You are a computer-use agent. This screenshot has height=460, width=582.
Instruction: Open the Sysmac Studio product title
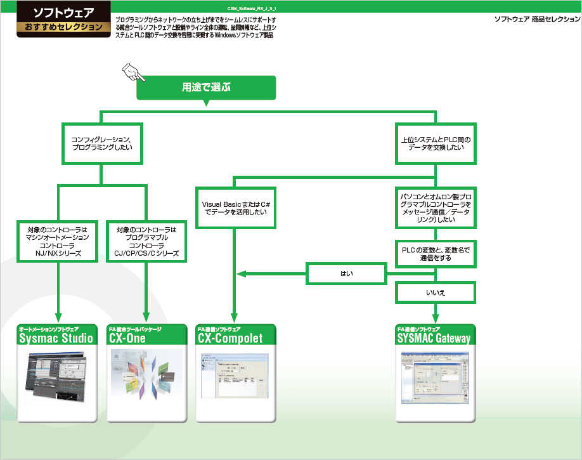(x=56, y=339)
